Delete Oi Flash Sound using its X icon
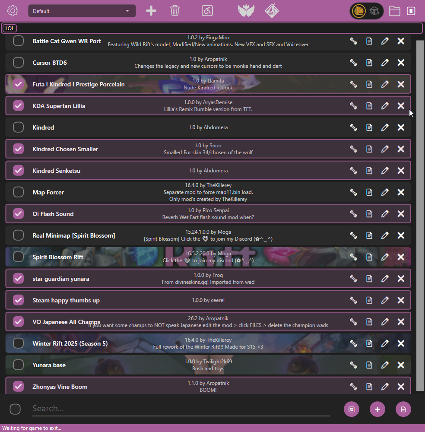 click(401, 214)
